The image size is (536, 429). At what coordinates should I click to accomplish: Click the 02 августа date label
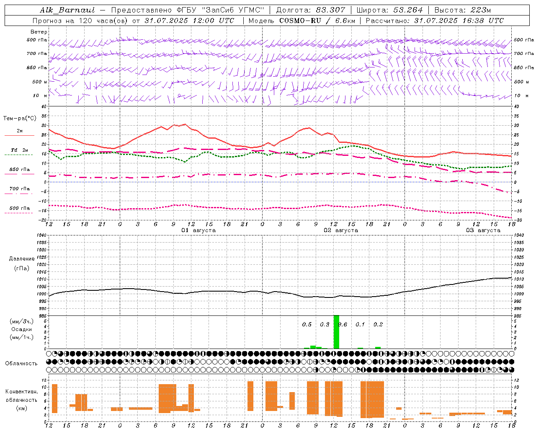pyautogui.click(x=341, y=230)
